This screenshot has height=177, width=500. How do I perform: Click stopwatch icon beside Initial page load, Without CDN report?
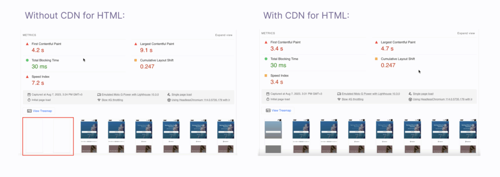click(x=29, y=100)
